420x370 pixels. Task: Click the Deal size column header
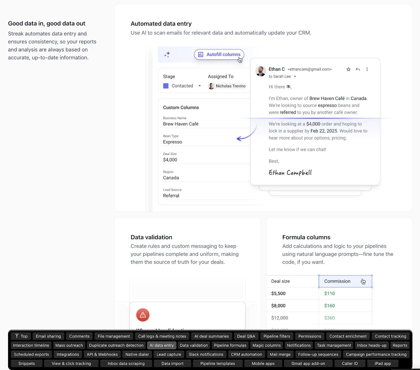tap(292, 281)
